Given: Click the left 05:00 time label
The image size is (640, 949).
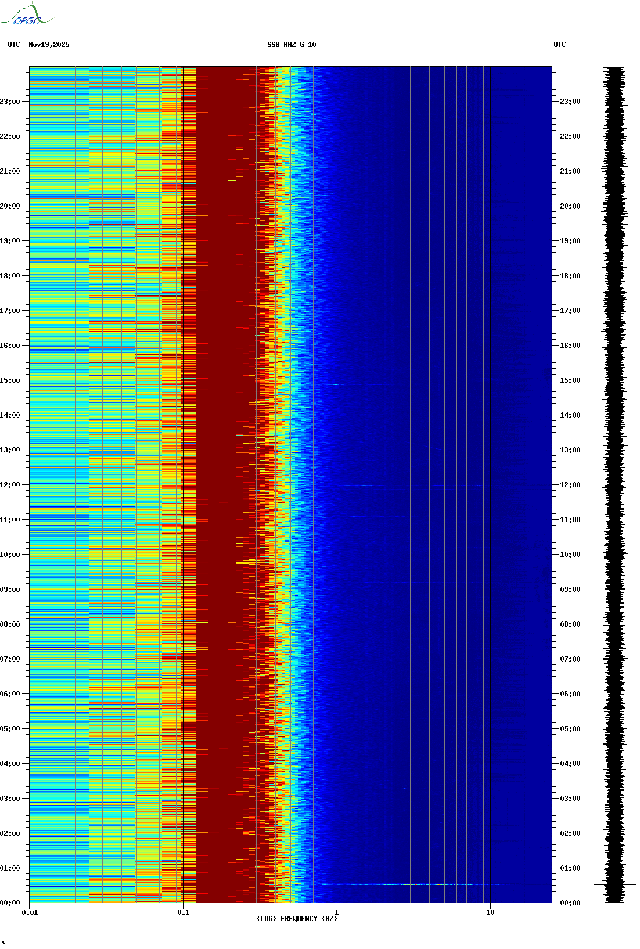Looking at the screenshot, I should 10,729.
